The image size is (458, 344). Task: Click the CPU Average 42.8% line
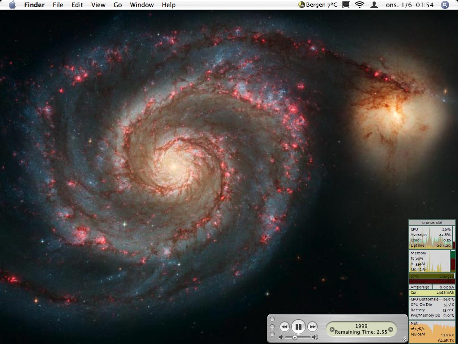tap(431, 235)
